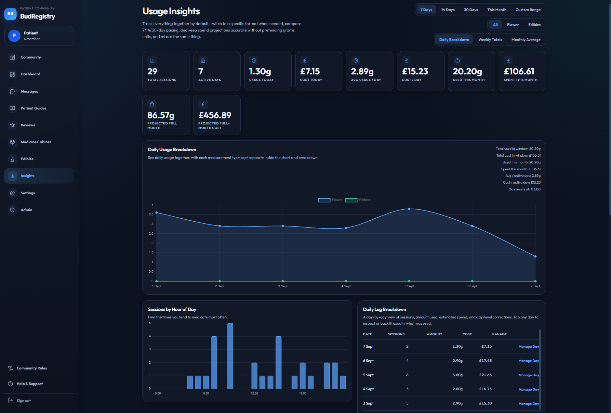
Task: Click the 5 Sept peak data point
Action: pyautogui.click(x=409, y=209)
